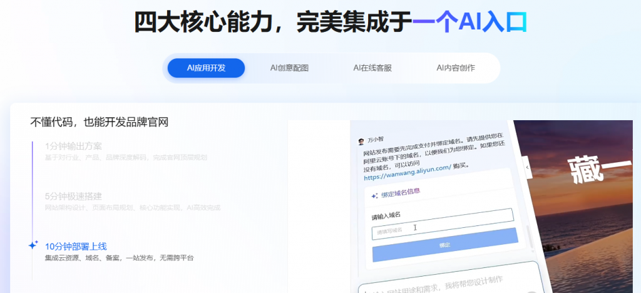Collapse the chat panel with the left arrow
The image size is (641, 293).
click(528, 168)
